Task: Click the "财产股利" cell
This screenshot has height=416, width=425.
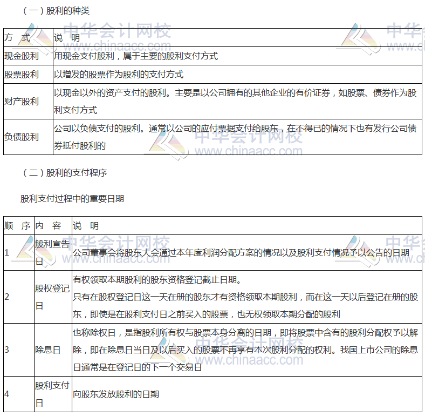Action: (x=22, y=102)
